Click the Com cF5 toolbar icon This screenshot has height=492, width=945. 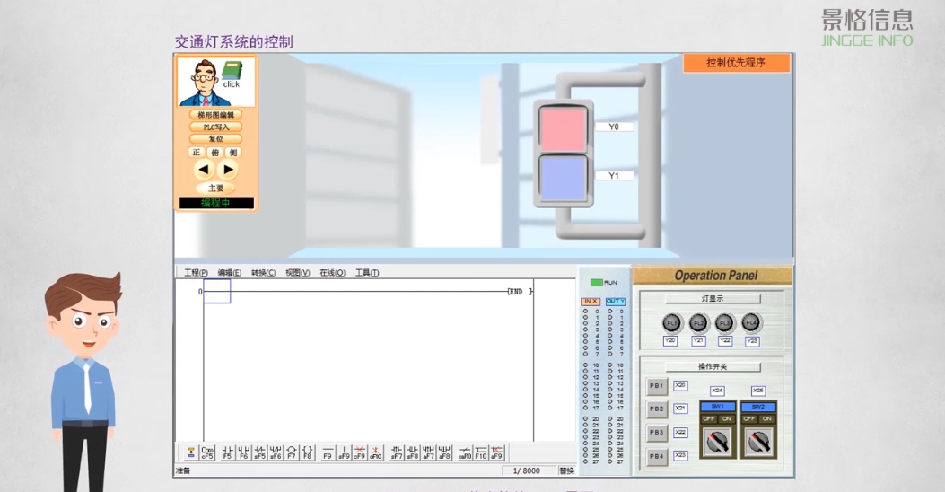tap(207, 452)
